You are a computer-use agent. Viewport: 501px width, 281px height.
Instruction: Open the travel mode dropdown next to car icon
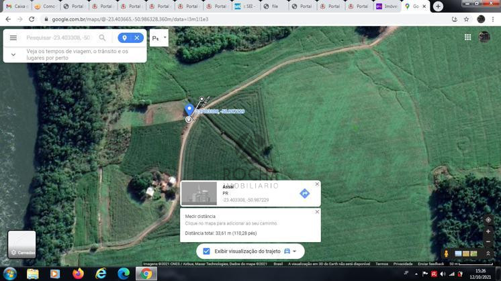click(295, 251)
